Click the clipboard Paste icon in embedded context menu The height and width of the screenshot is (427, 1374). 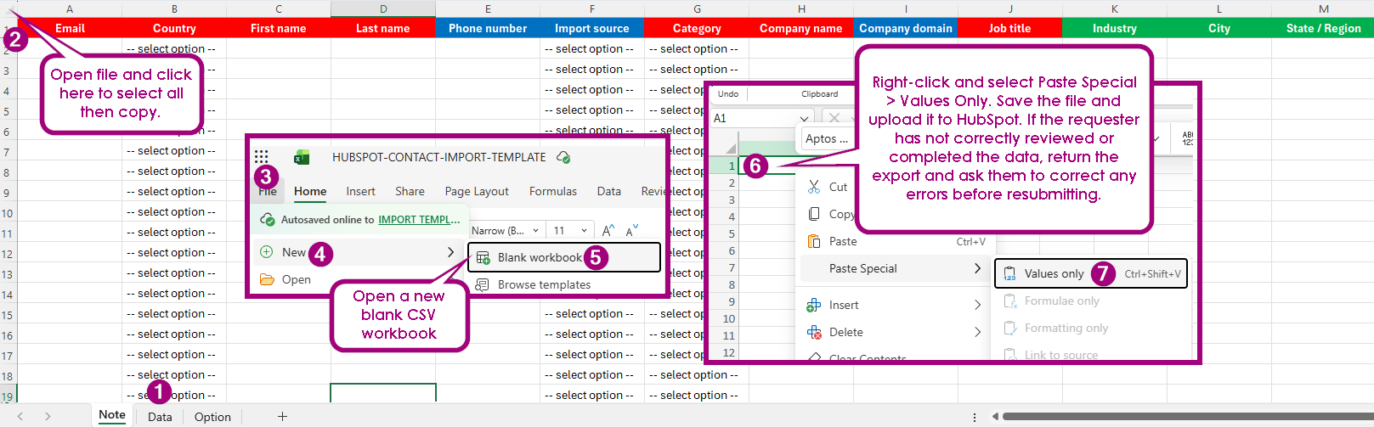pyautogui.click(x=814, y=241)
